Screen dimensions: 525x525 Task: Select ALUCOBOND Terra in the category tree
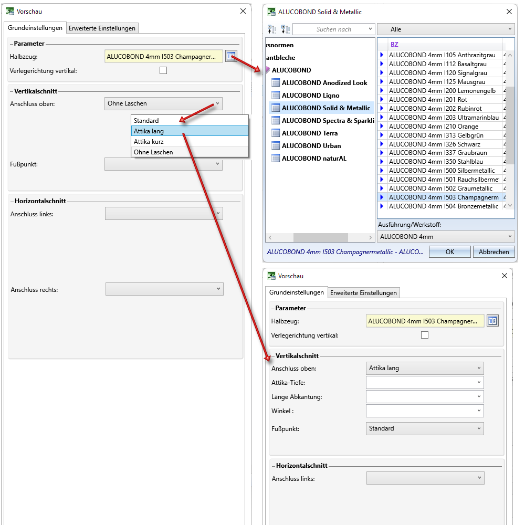310,133
